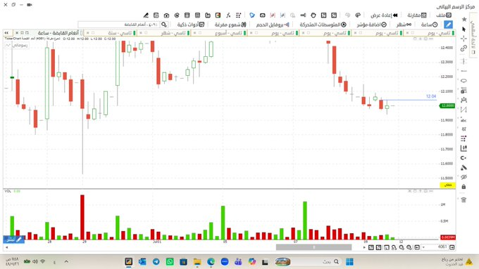Open WhatsApp from the taskbar
479x269 pixels.
[170, 262]
